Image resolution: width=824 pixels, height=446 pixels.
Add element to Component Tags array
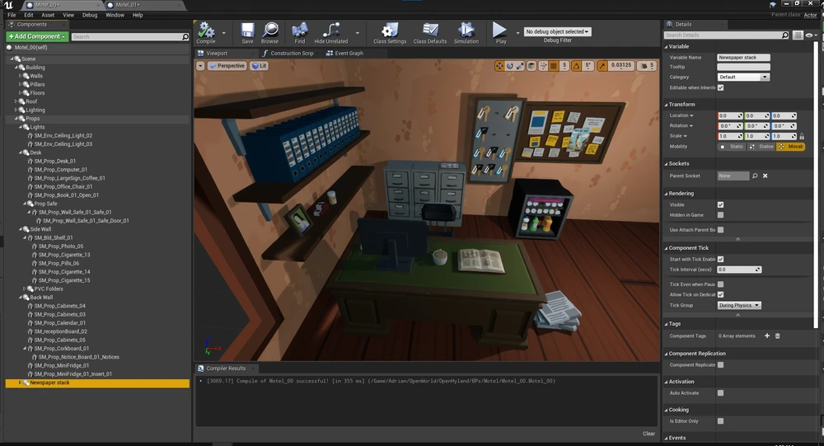[x=767, y=336]
